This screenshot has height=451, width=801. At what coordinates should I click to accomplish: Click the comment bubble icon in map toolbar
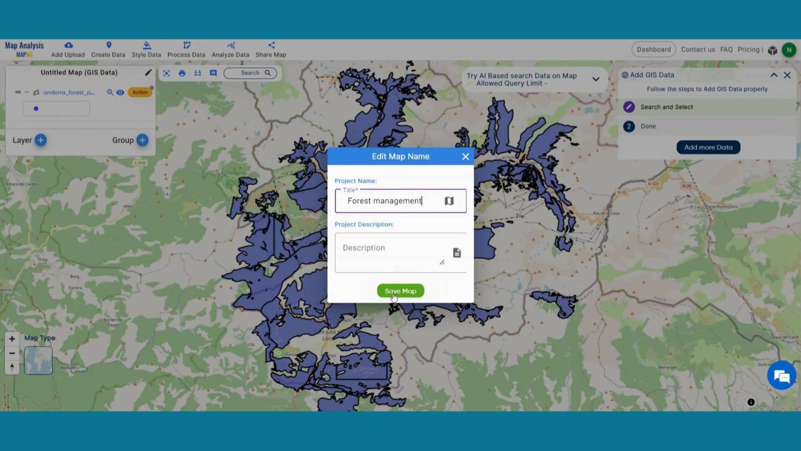click(x=213, y=73)
